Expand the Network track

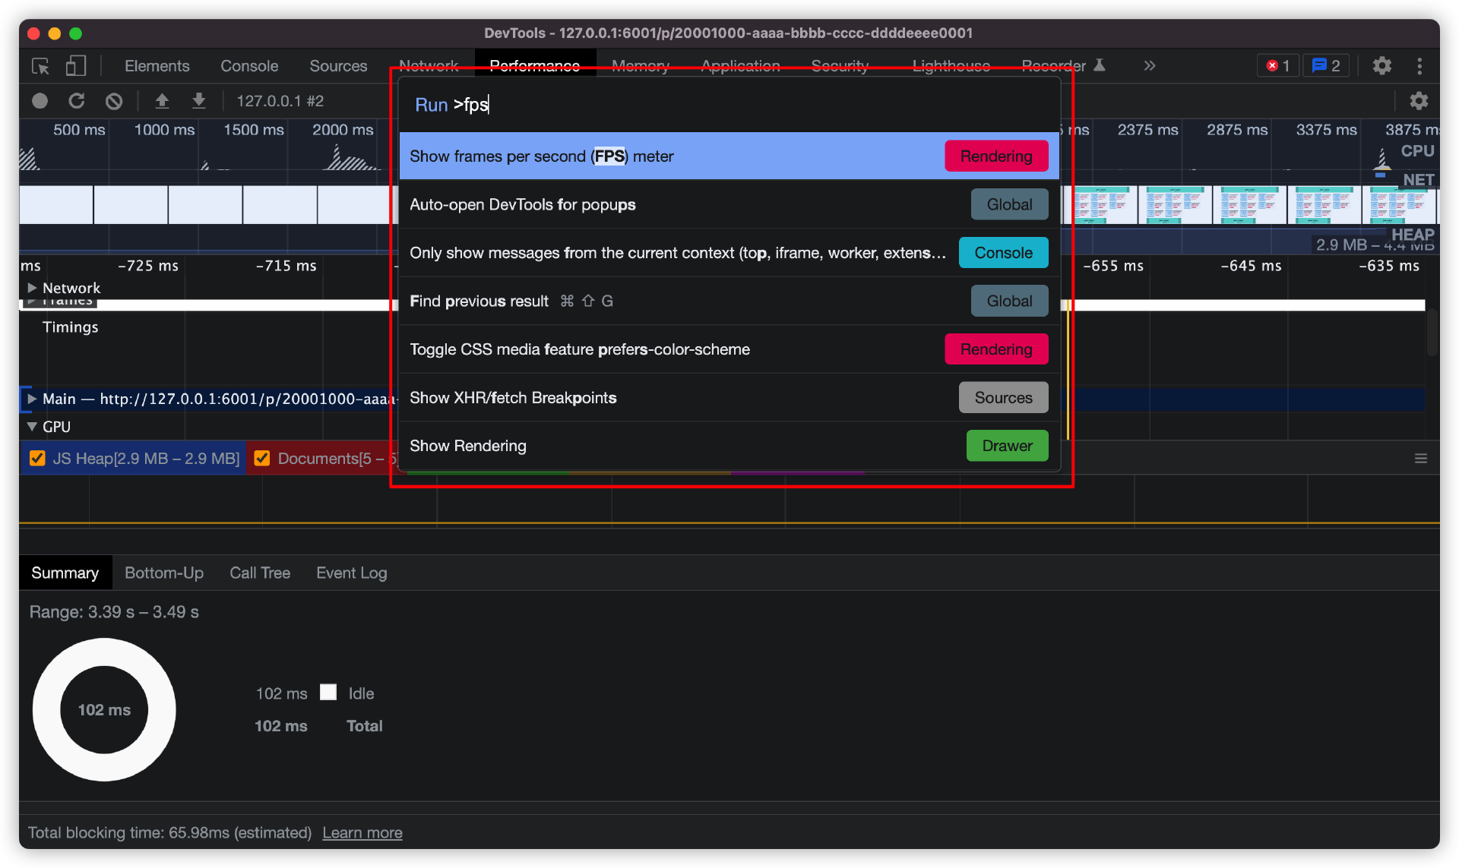32,288
